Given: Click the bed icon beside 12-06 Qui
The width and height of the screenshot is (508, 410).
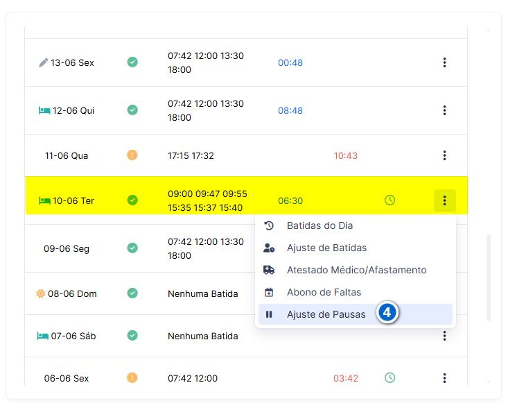Looking at the screenshot, I should [x=44, y=110].
